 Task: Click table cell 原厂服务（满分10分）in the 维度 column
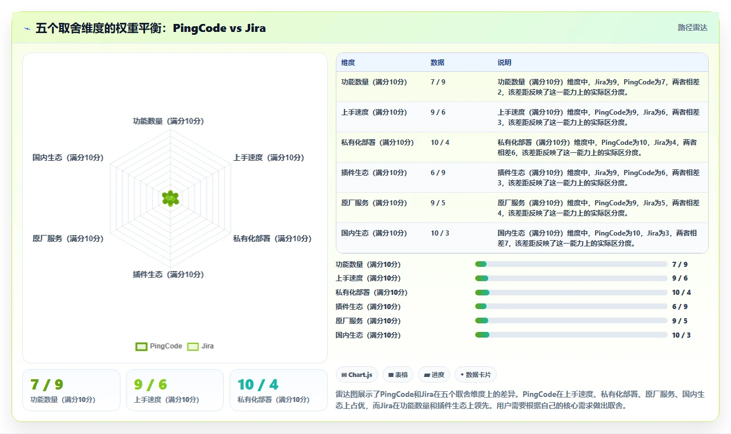[374, 203]
